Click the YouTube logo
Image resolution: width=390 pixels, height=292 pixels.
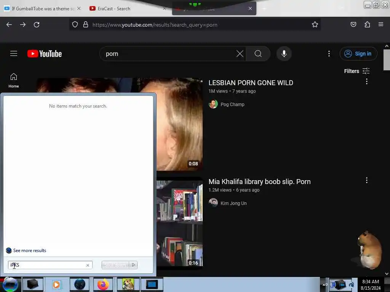(x=45, y=54)
